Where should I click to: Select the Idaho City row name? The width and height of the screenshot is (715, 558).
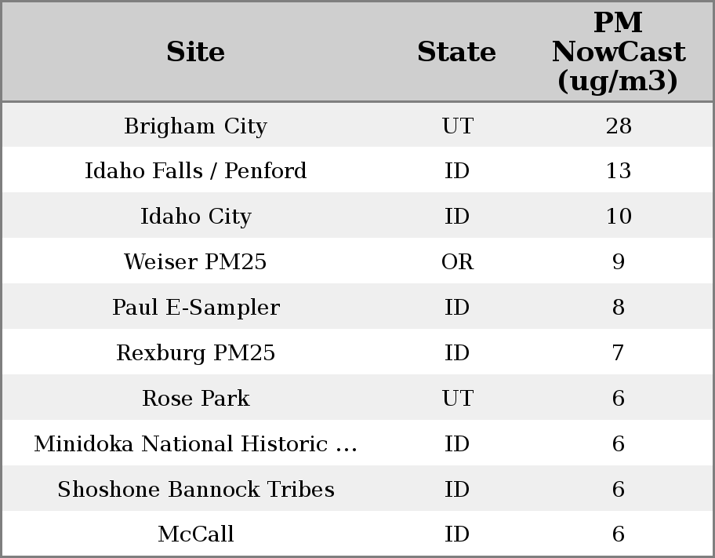pyautogui.click(x=195, y=217)
